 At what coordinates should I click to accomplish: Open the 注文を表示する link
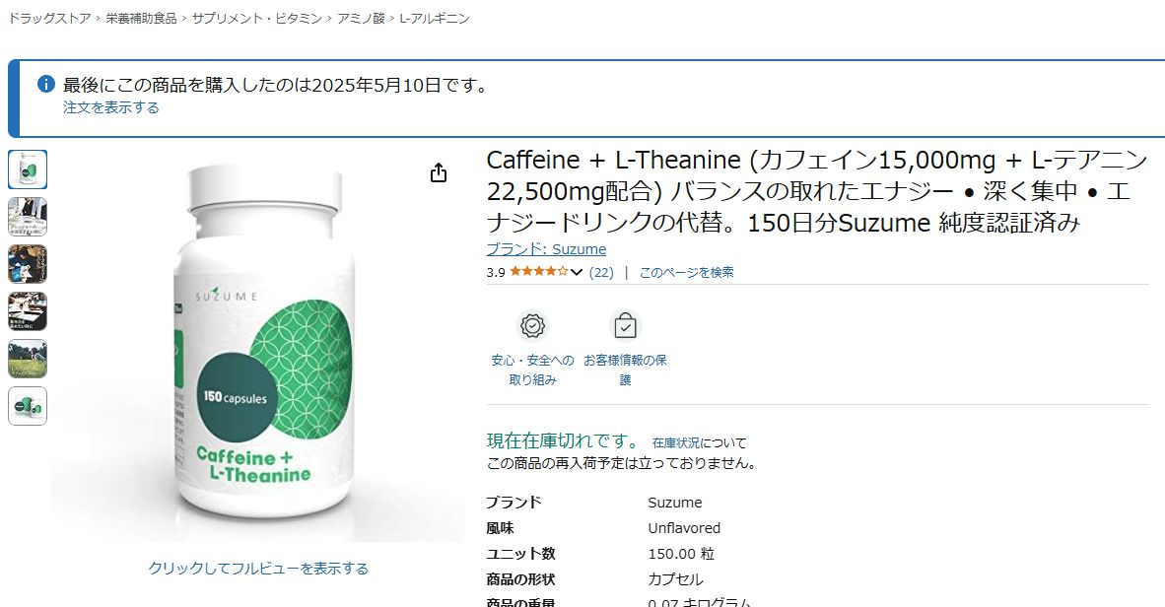110,107
